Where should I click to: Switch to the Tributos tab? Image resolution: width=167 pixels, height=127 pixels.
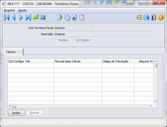point(14,52)
